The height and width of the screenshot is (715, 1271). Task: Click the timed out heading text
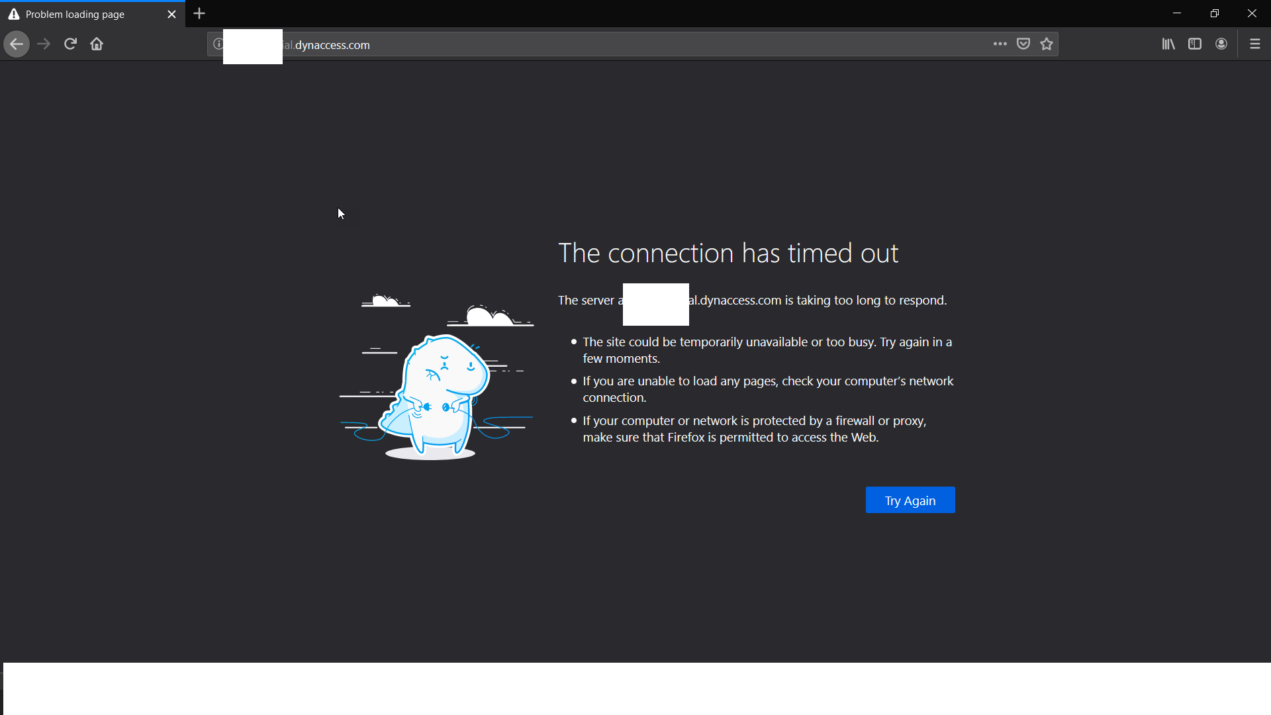[728, 253]
